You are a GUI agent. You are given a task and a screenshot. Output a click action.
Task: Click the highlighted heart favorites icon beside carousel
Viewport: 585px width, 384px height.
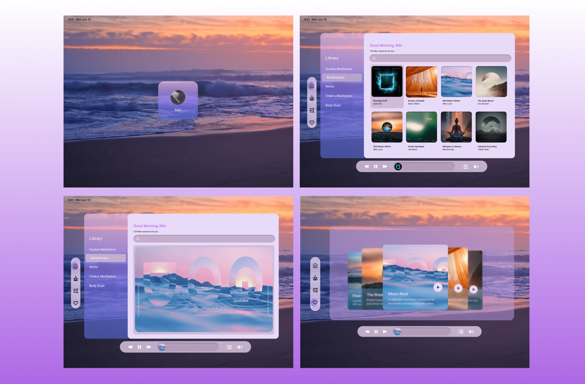point(315,302)
